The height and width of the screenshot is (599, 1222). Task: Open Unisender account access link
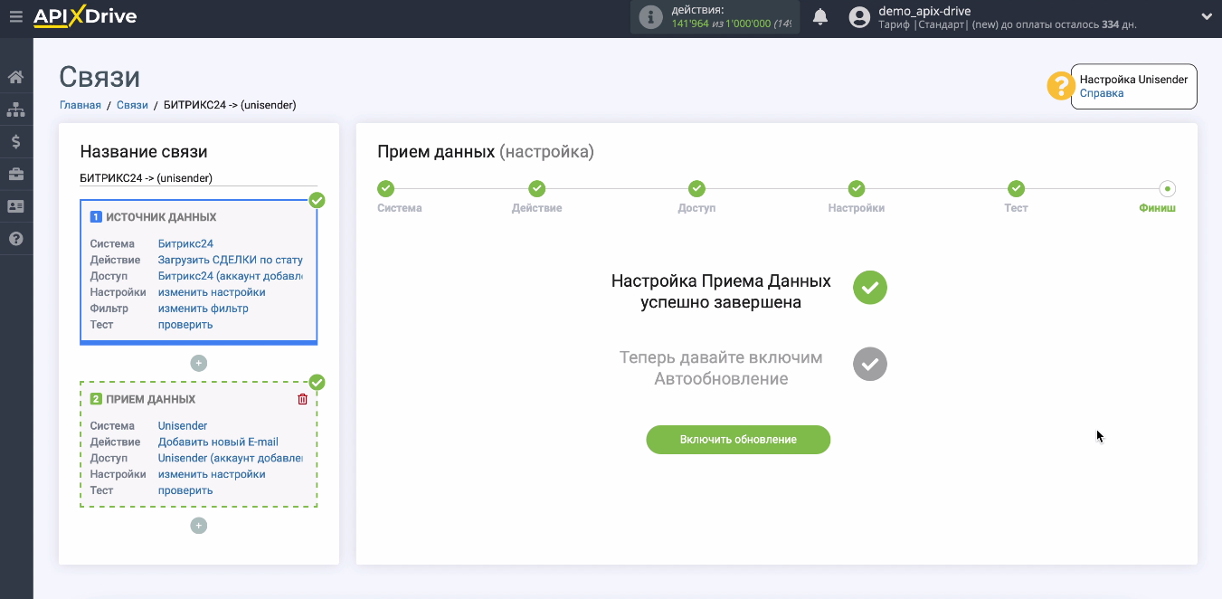click(231, 458)
